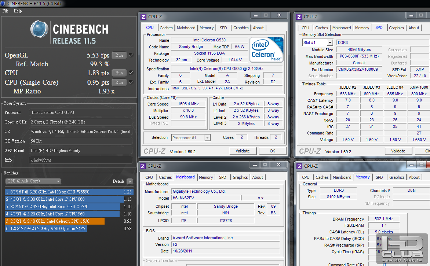Switch to CPU tab in the SPD CPU-Z window

(305, 28)
